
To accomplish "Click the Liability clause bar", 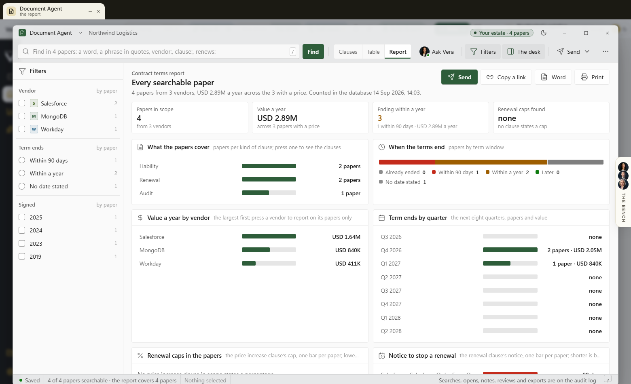I will tap(269, 166).
